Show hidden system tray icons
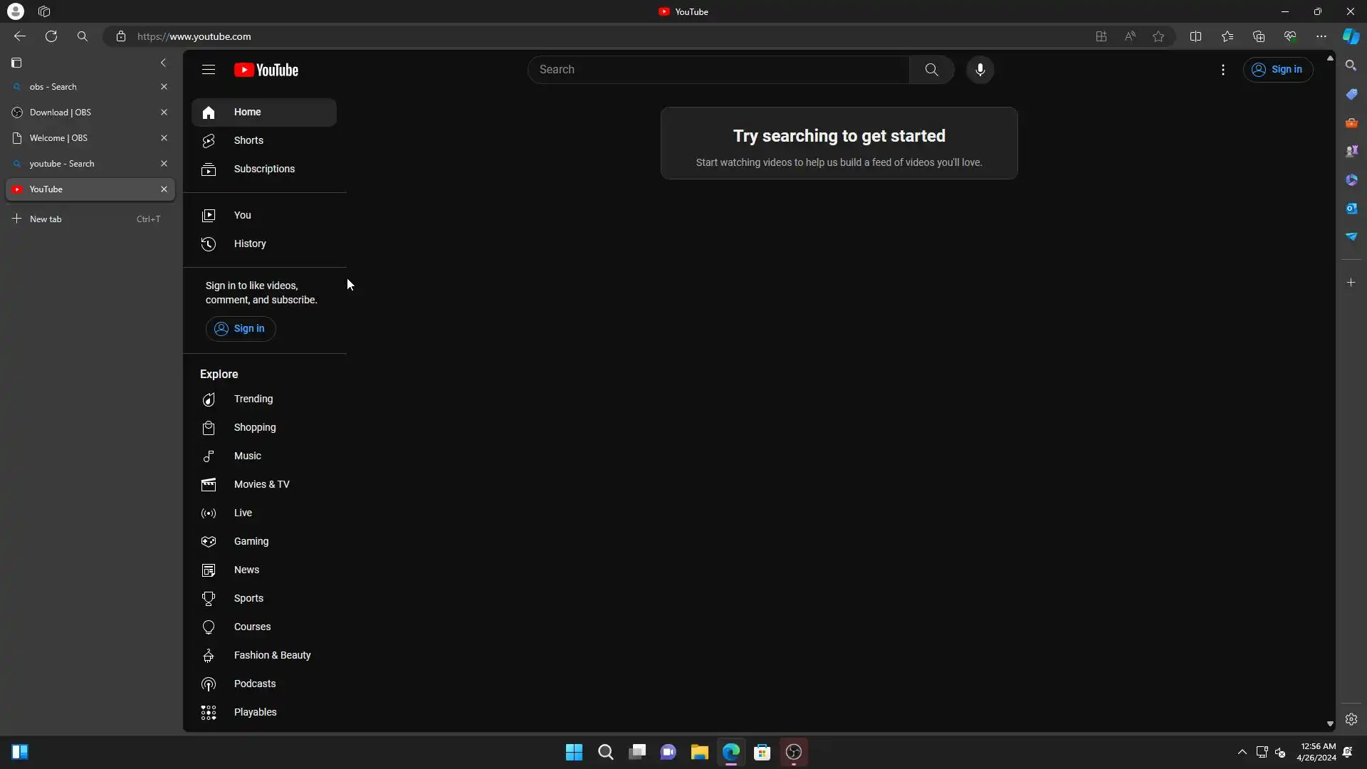The height and width of the screenshot is (769, 1367). coord(1242,752)
